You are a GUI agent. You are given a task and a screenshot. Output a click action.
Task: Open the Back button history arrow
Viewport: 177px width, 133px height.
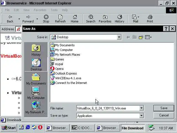tap(19, 19)
